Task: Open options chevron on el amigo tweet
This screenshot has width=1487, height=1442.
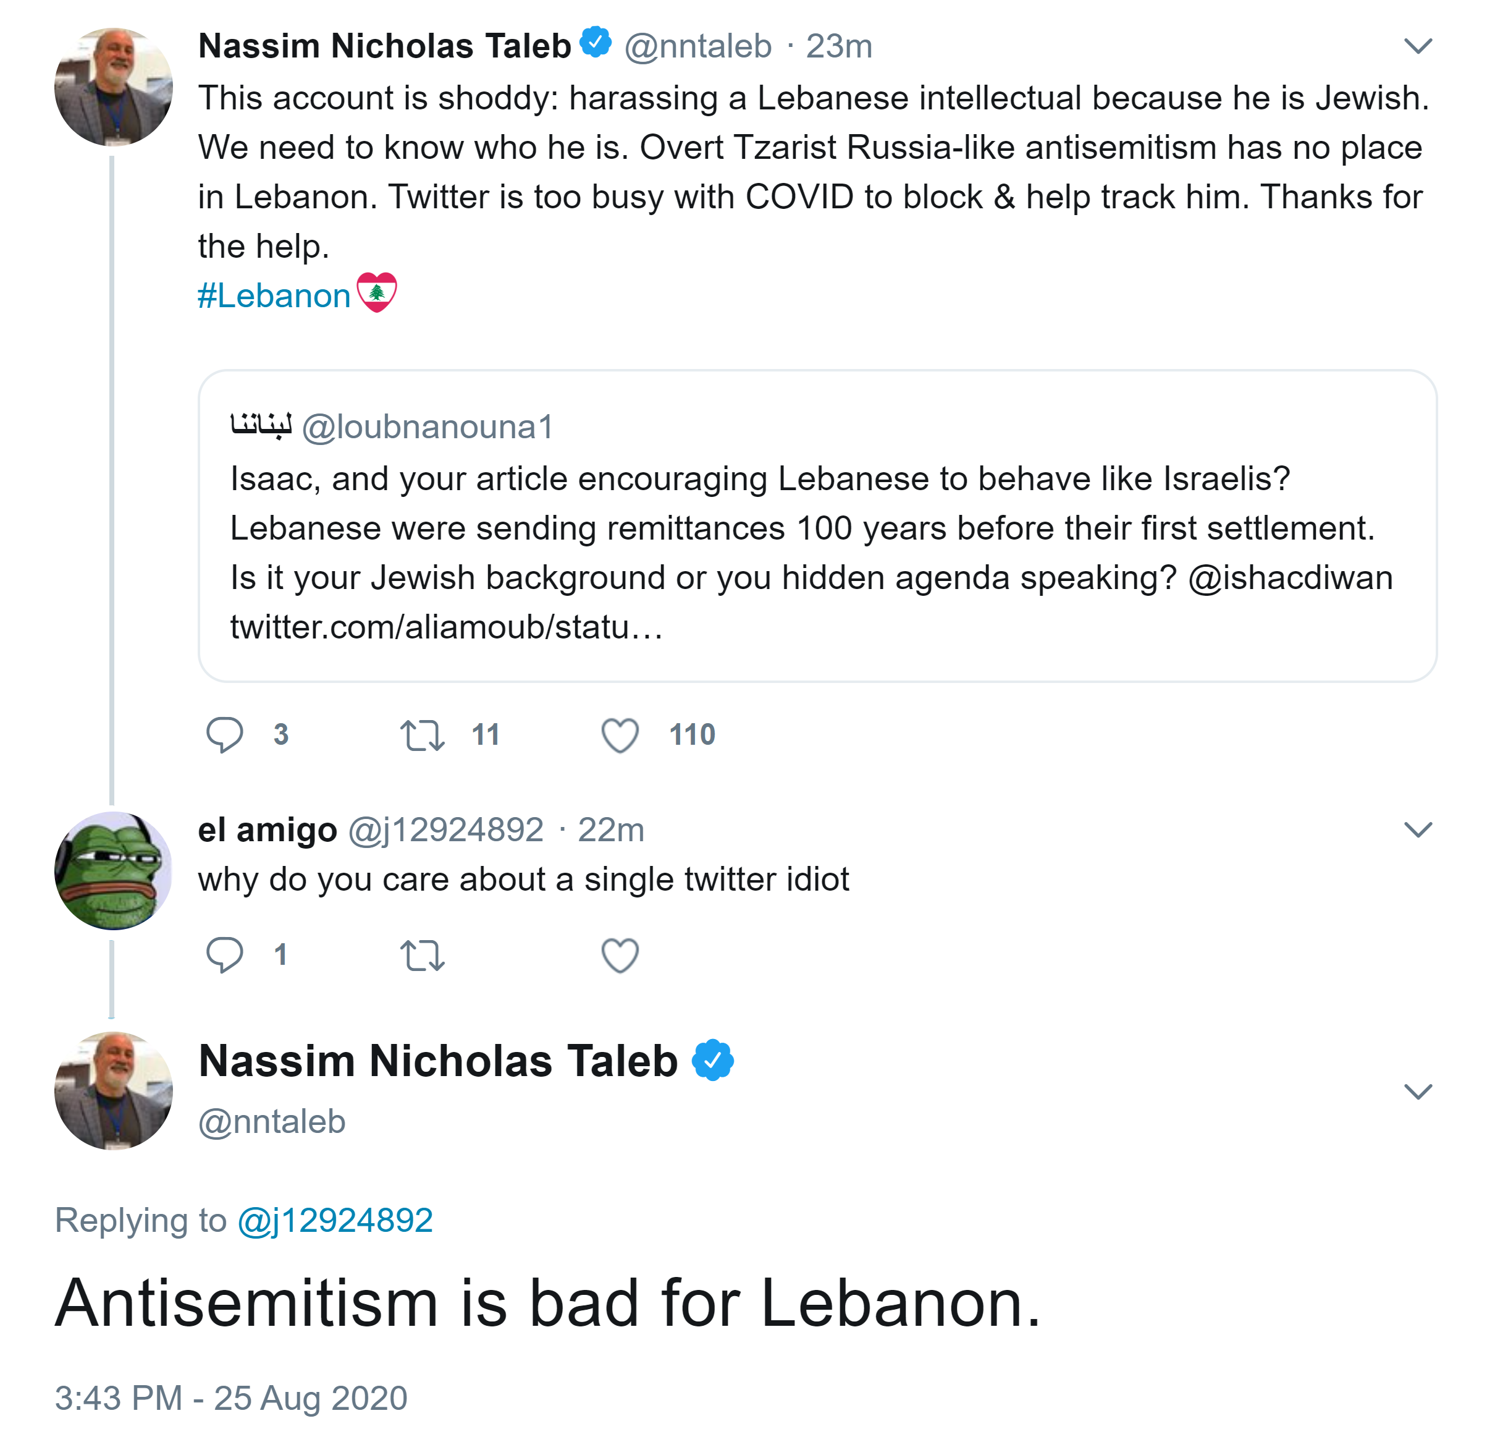Action: (1417, 829)
